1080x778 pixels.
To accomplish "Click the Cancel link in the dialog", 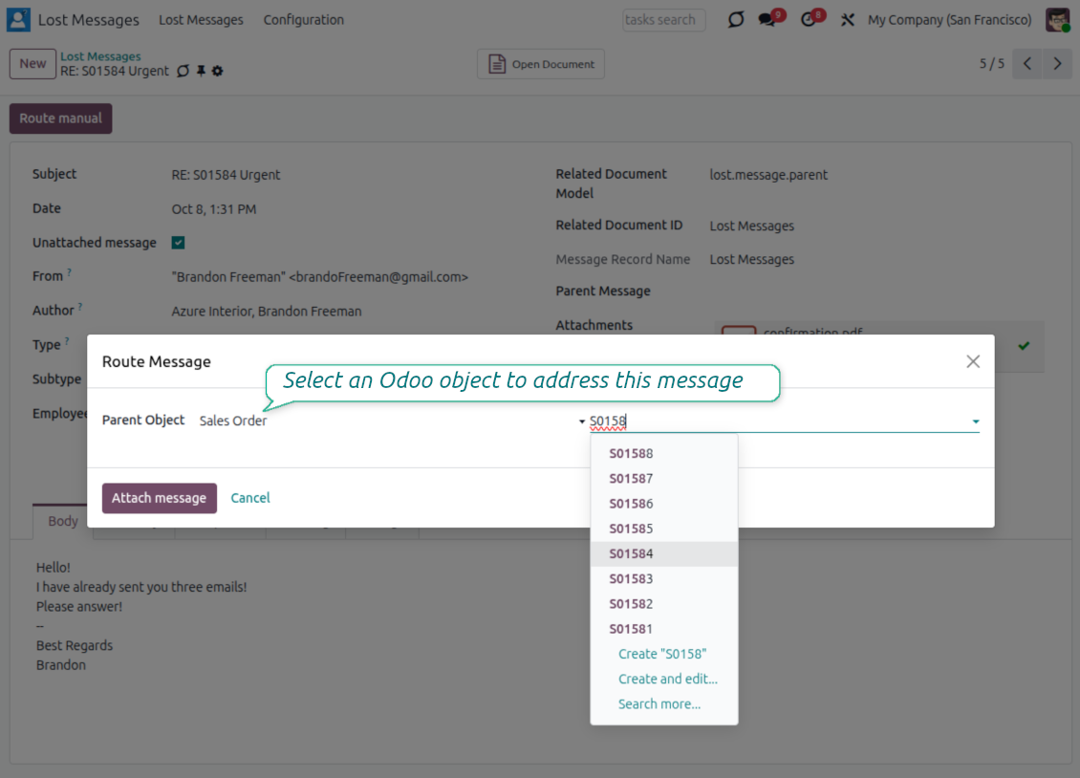I will (x=250, y=498).
